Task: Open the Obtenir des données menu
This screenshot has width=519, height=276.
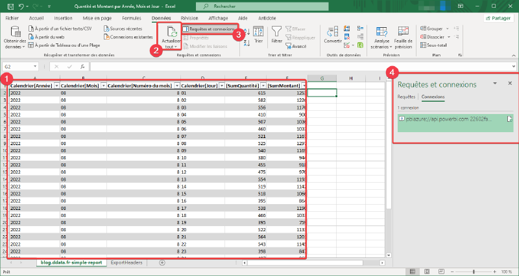Action: click(15, 38)
